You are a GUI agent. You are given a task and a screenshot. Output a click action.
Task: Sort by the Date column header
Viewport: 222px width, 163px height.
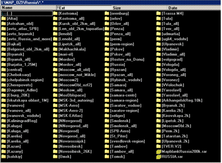tap(194, 8)
